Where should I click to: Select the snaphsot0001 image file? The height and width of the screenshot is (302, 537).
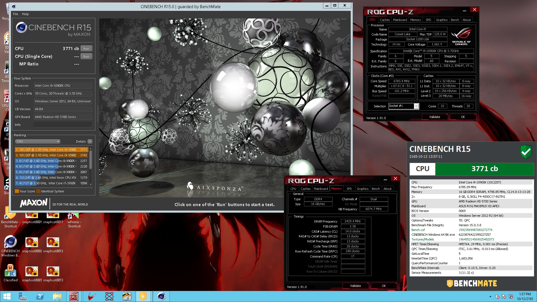click(x=32, y=218)
